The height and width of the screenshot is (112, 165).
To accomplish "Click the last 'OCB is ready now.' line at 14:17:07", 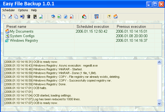I will point(31,103).
